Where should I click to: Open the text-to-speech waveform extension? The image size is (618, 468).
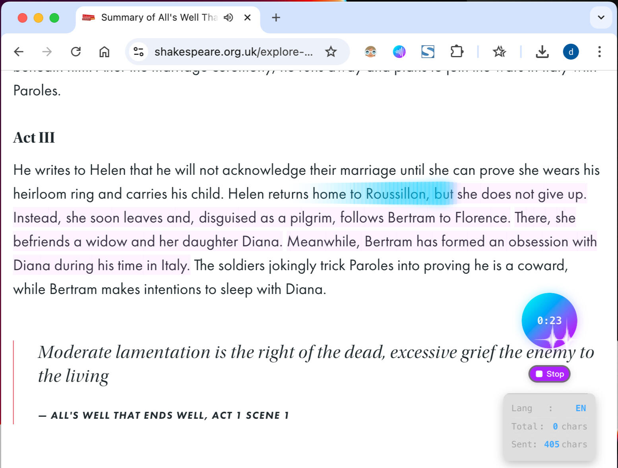pos(399,52)
